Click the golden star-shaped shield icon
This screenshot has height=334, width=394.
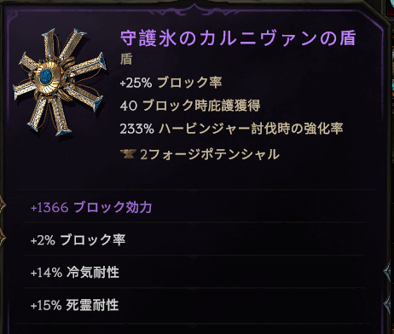(60, 82)
